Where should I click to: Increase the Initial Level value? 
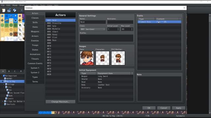[x=118, y=29]
